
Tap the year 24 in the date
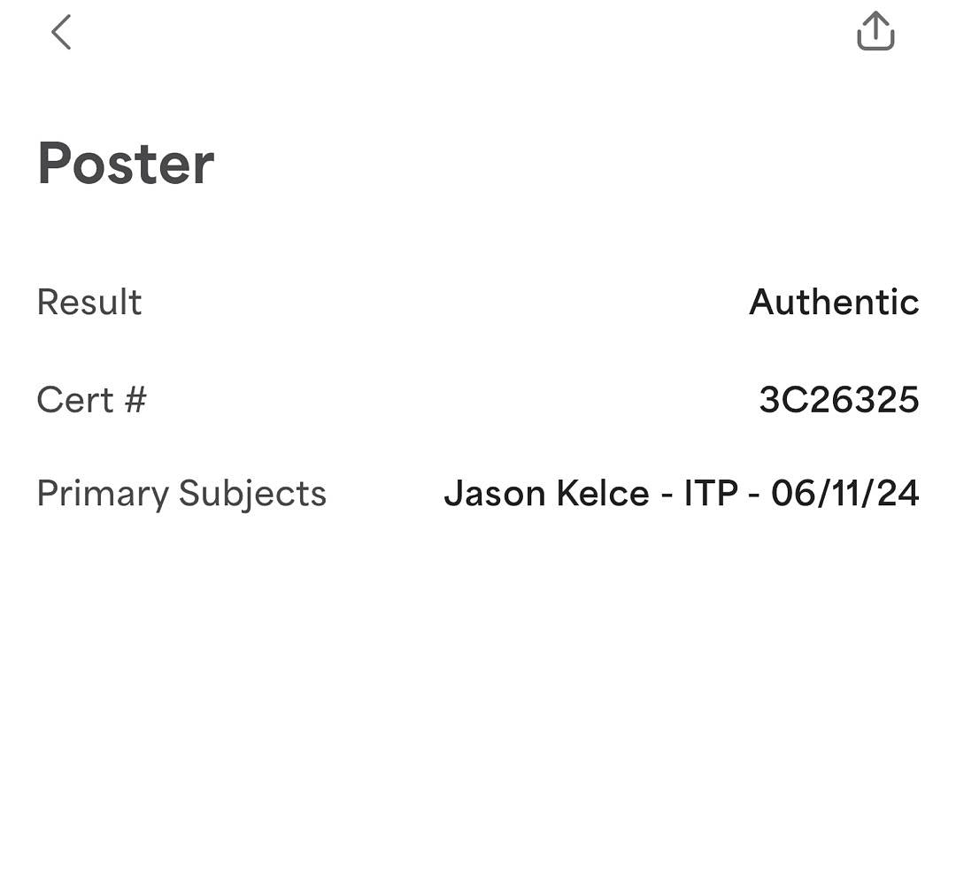point(898,494)
